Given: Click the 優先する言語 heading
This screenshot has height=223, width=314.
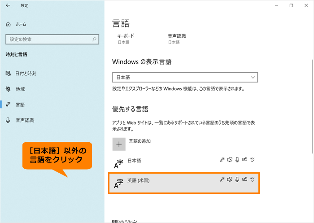Looking at the screenshot, I should [x=130, y=109].
